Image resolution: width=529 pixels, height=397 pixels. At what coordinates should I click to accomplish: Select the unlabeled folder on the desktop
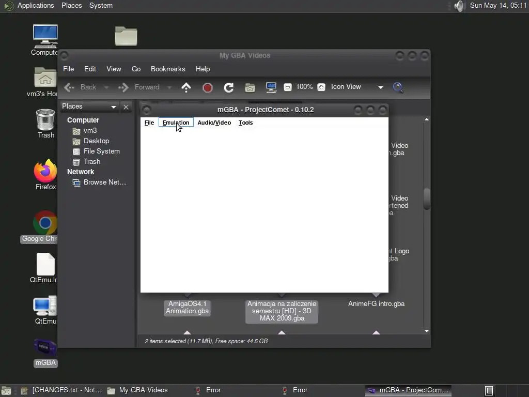126,36
